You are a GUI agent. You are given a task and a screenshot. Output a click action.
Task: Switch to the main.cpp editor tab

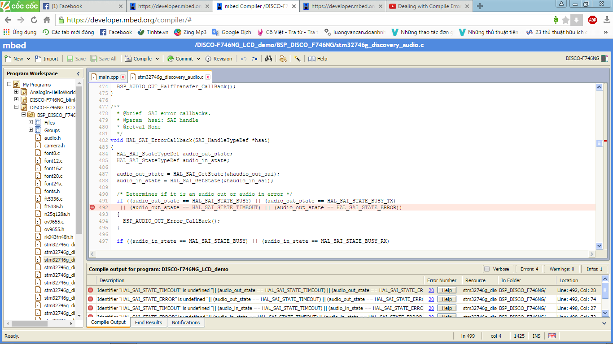[108, 77]
